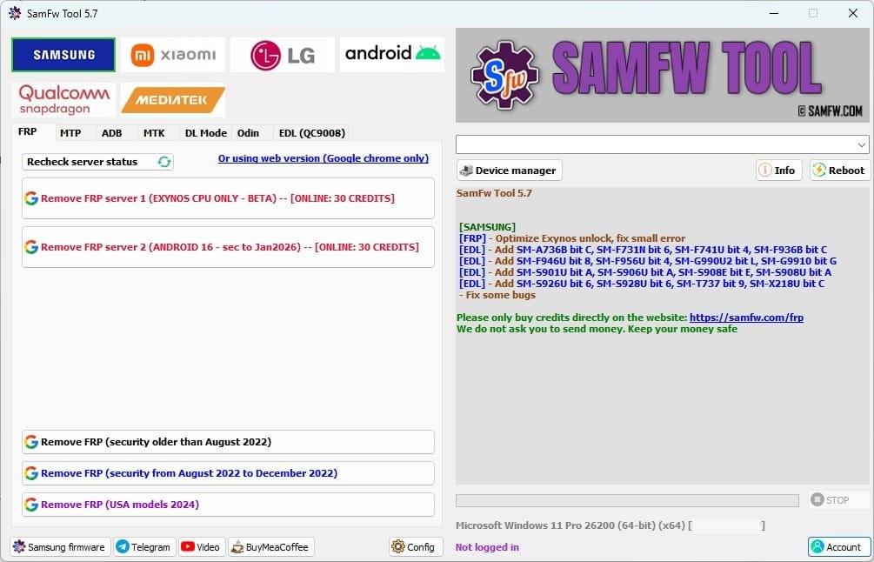Open the Telegram button
Screen dimensions: 874x562
[144, 547]
